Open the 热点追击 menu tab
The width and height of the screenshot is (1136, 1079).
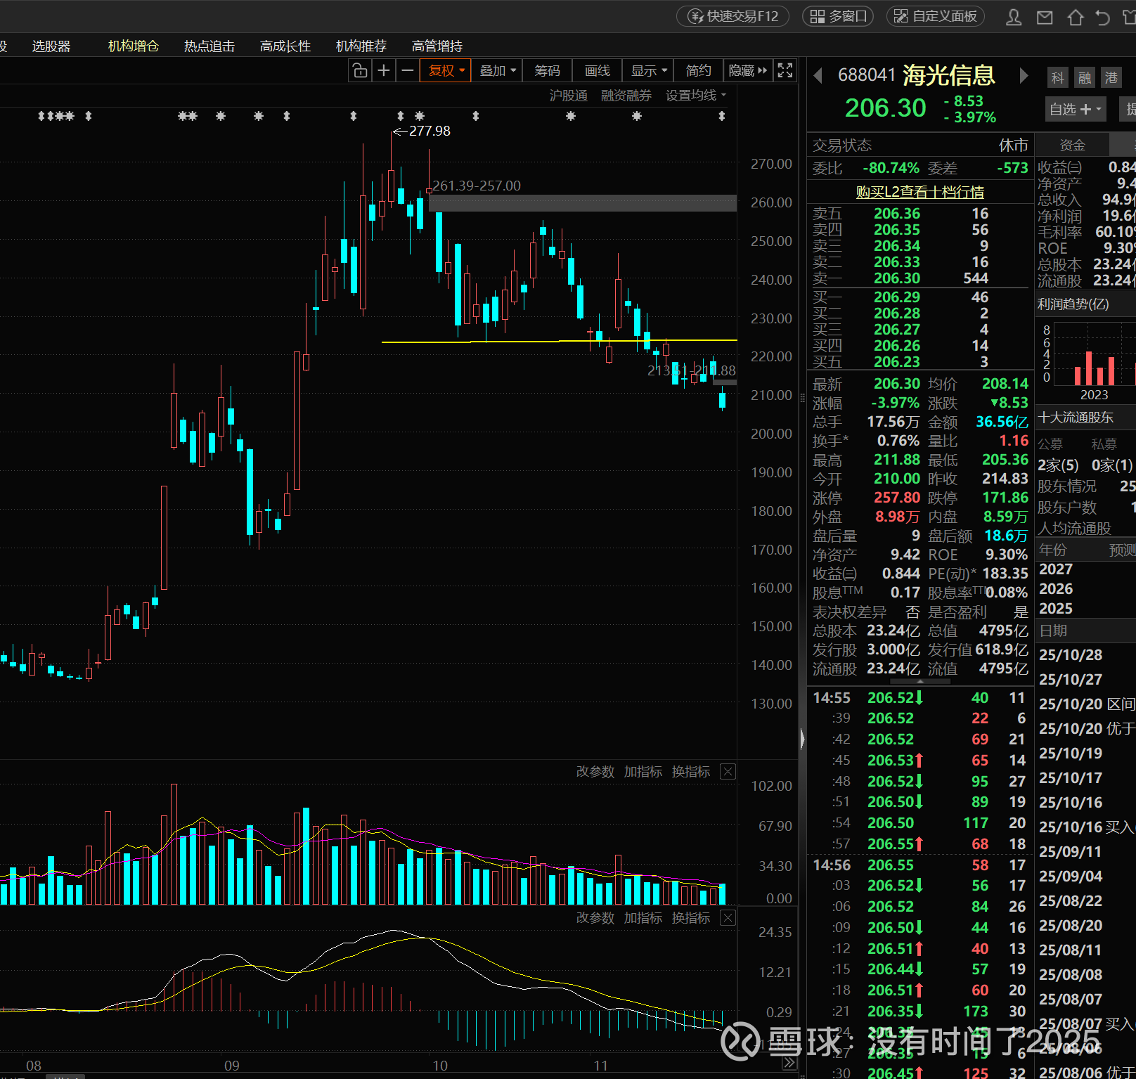pos(209,46)
